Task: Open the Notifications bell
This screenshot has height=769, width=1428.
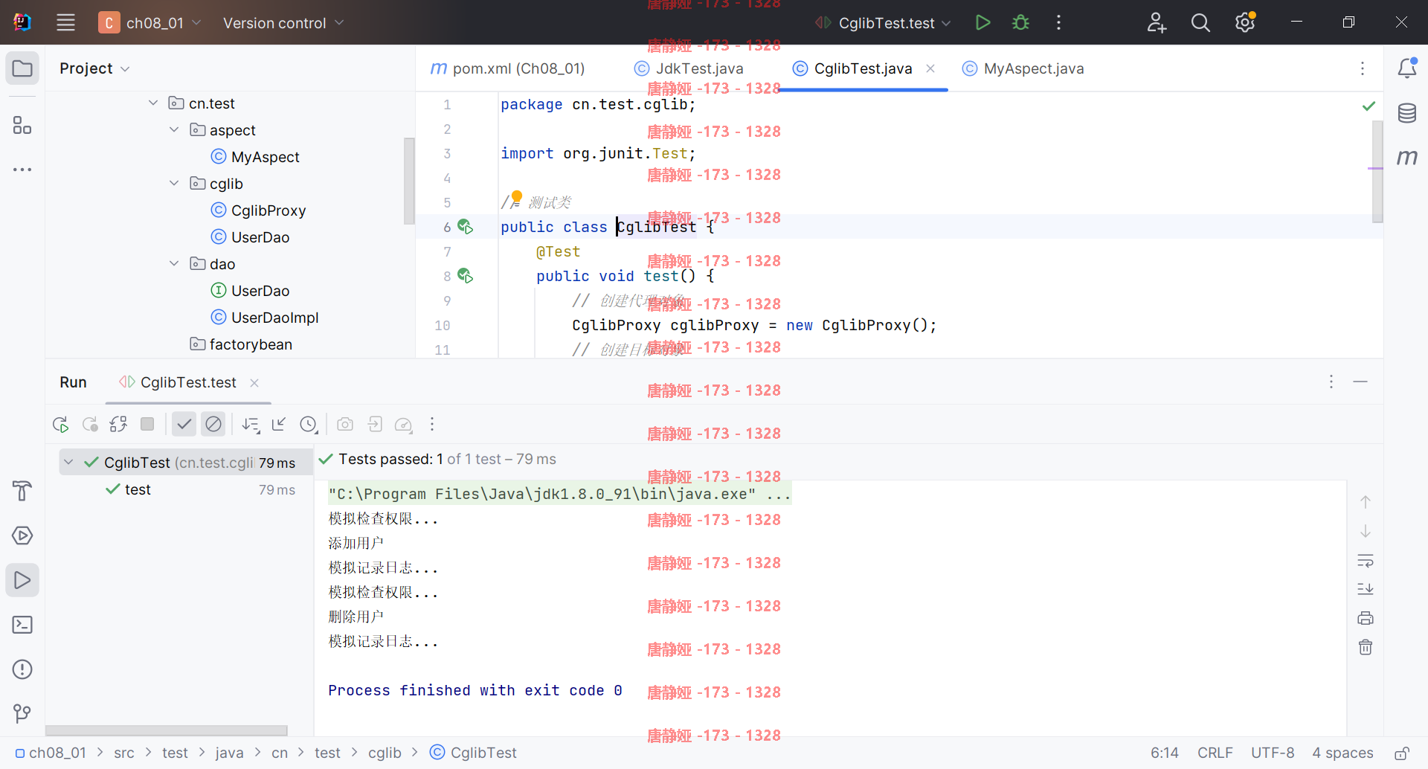Action: (x=1406, y=68)
